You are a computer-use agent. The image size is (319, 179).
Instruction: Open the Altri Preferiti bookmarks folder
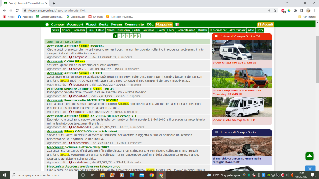(307, 17)
